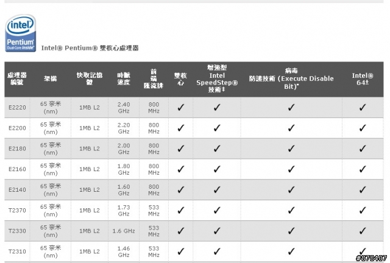Click the 800 MHz cell in E2180 row
This screenshot has height=263, width=390.
tap(154, 149)
